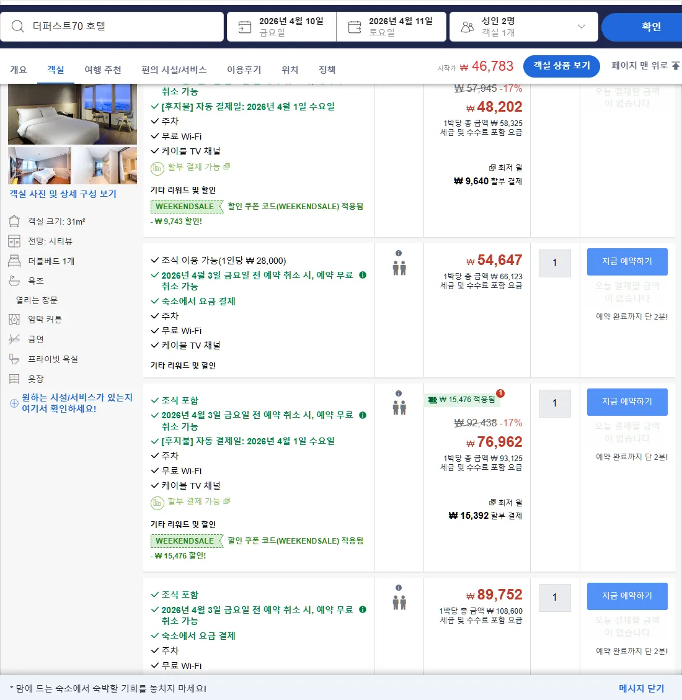Click 지금 예약하기 for the ₩54,647 room

pyautogui.click(x=627, y=262)
